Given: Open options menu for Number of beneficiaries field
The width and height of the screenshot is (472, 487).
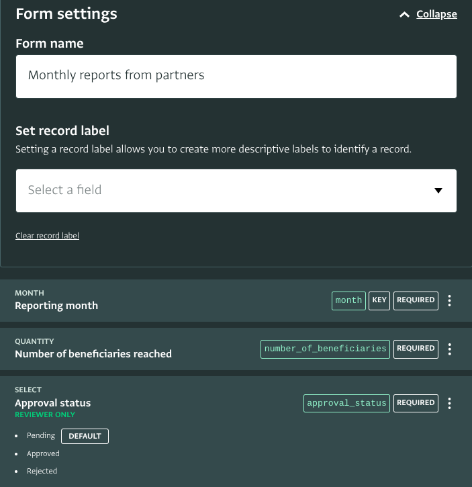Looking at the screenshot, I should [449, 349].
